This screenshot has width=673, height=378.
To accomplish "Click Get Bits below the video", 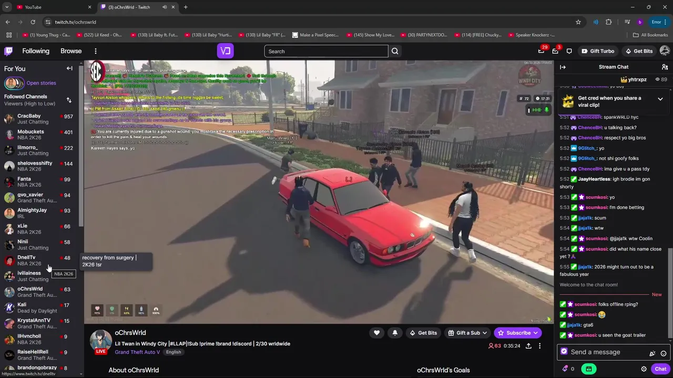I will 423,333.
